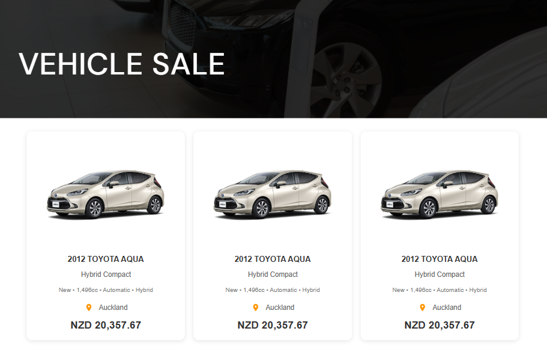This screenshot has height=358, width=547.
Task: Click the NZD 20,357.67 price in the first card
Action: [106, 326]
